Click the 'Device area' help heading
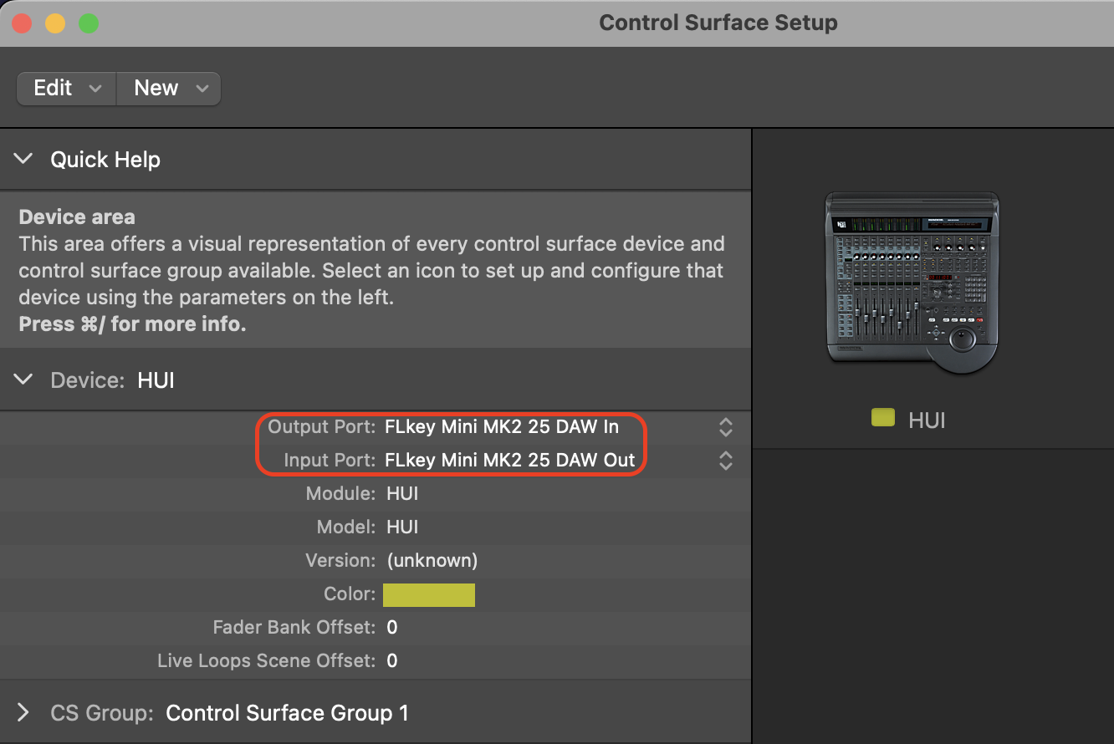This screenshot has height=744, width=1114. click(x=77, y=217)
